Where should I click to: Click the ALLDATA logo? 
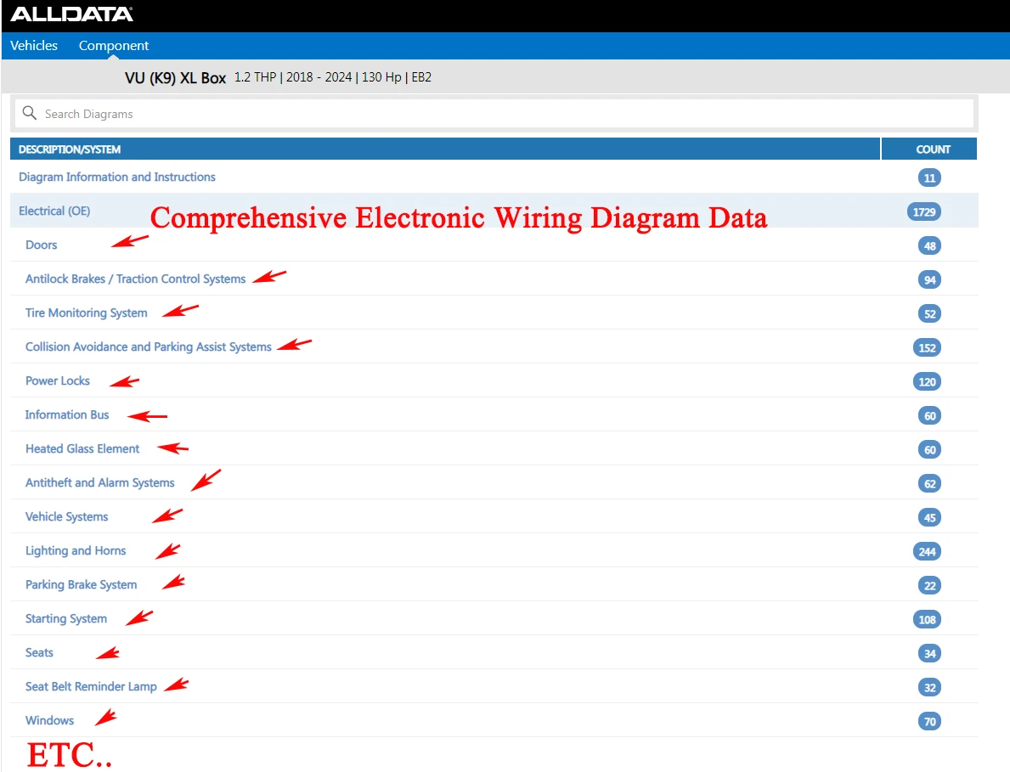pos(71,14)
